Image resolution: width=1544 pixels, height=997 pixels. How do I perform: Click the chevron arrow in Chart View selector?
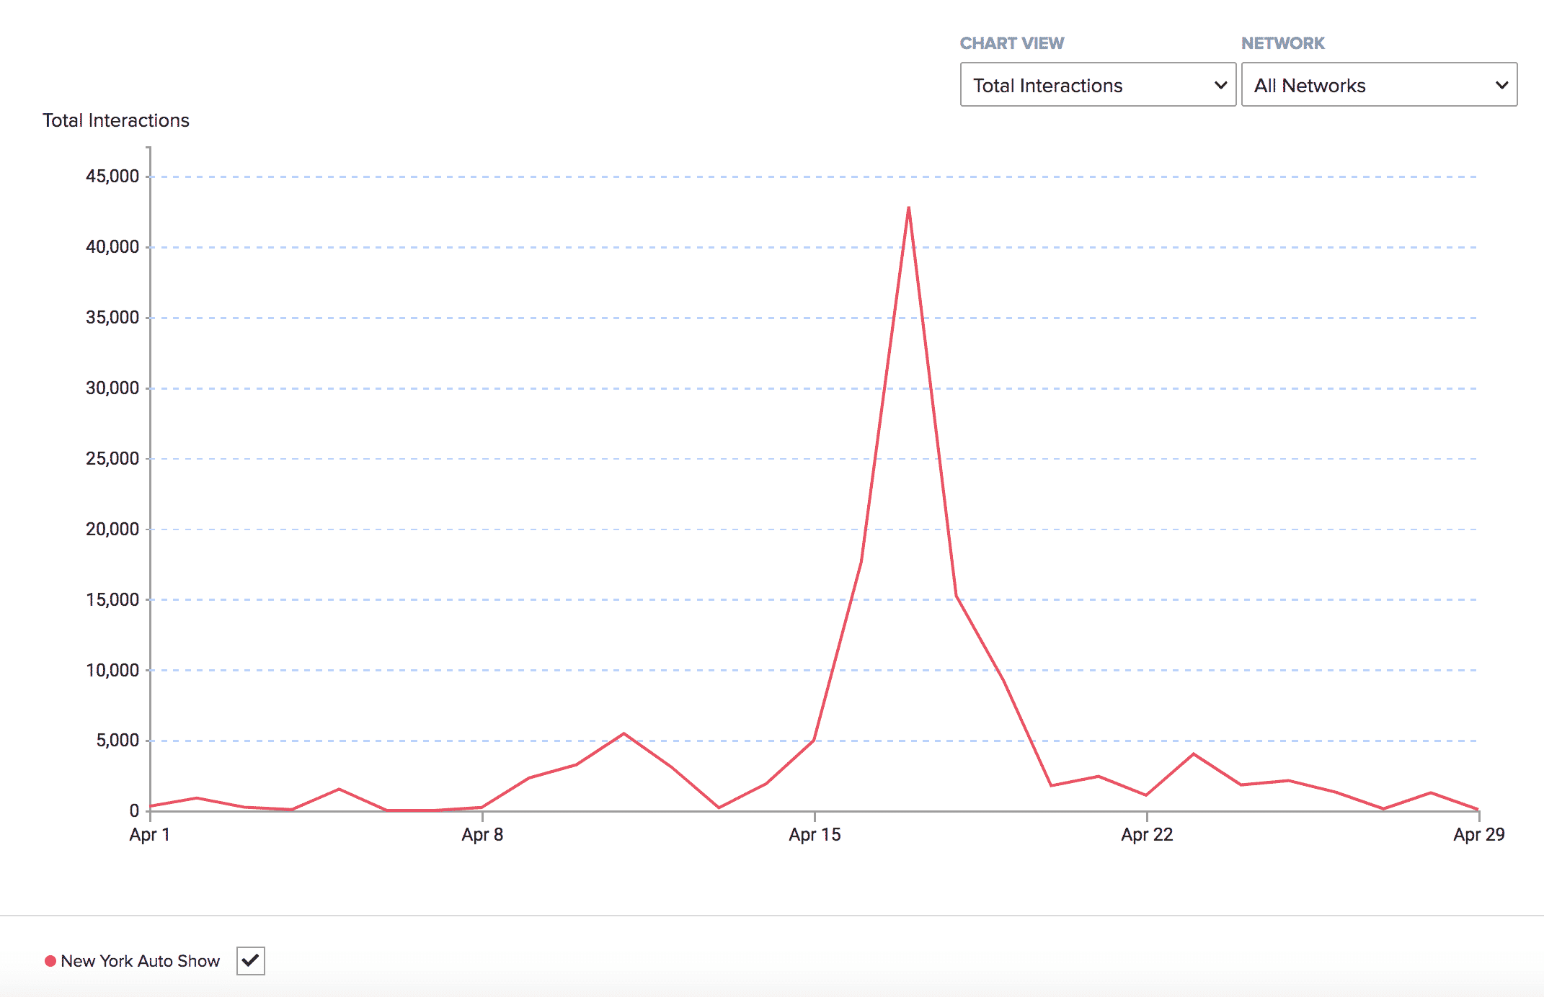pyautogui.click(x=1220, y=85)
